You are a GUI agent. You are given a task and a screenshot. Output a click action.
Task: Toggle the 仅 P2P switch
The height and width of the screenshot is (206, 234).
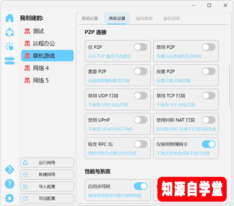point(141,47)
